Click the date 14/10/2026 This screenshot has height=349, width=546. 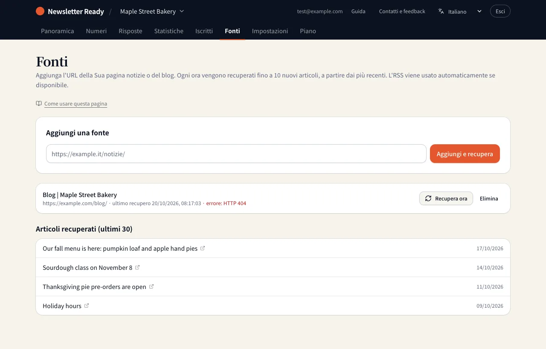click(x=490, y=267)
